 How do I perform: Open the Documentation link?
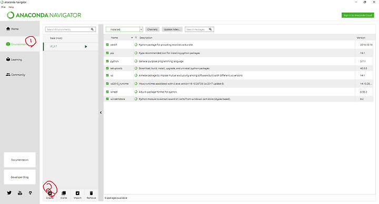tap(19, 160)
